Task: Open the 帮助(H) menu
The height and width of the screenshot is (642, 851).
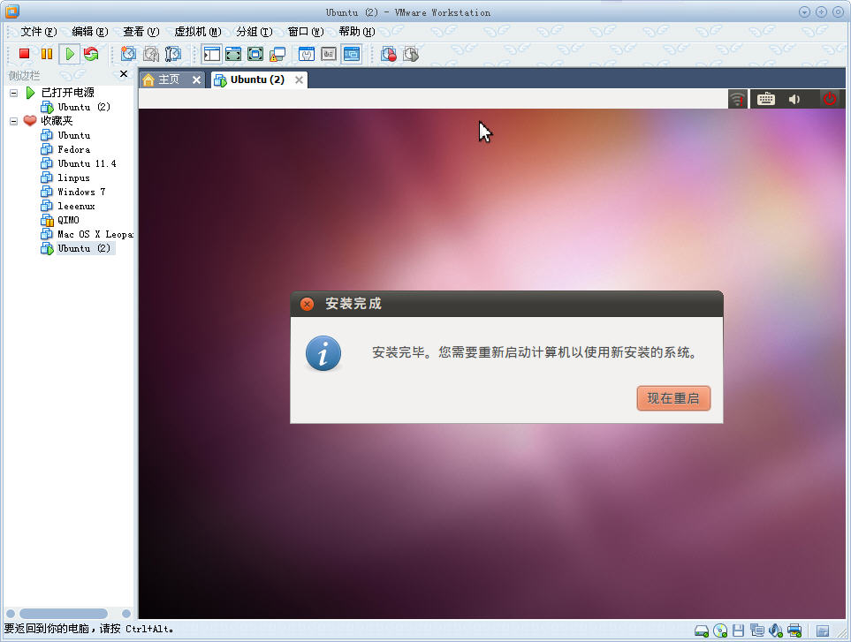Action: 357,32
